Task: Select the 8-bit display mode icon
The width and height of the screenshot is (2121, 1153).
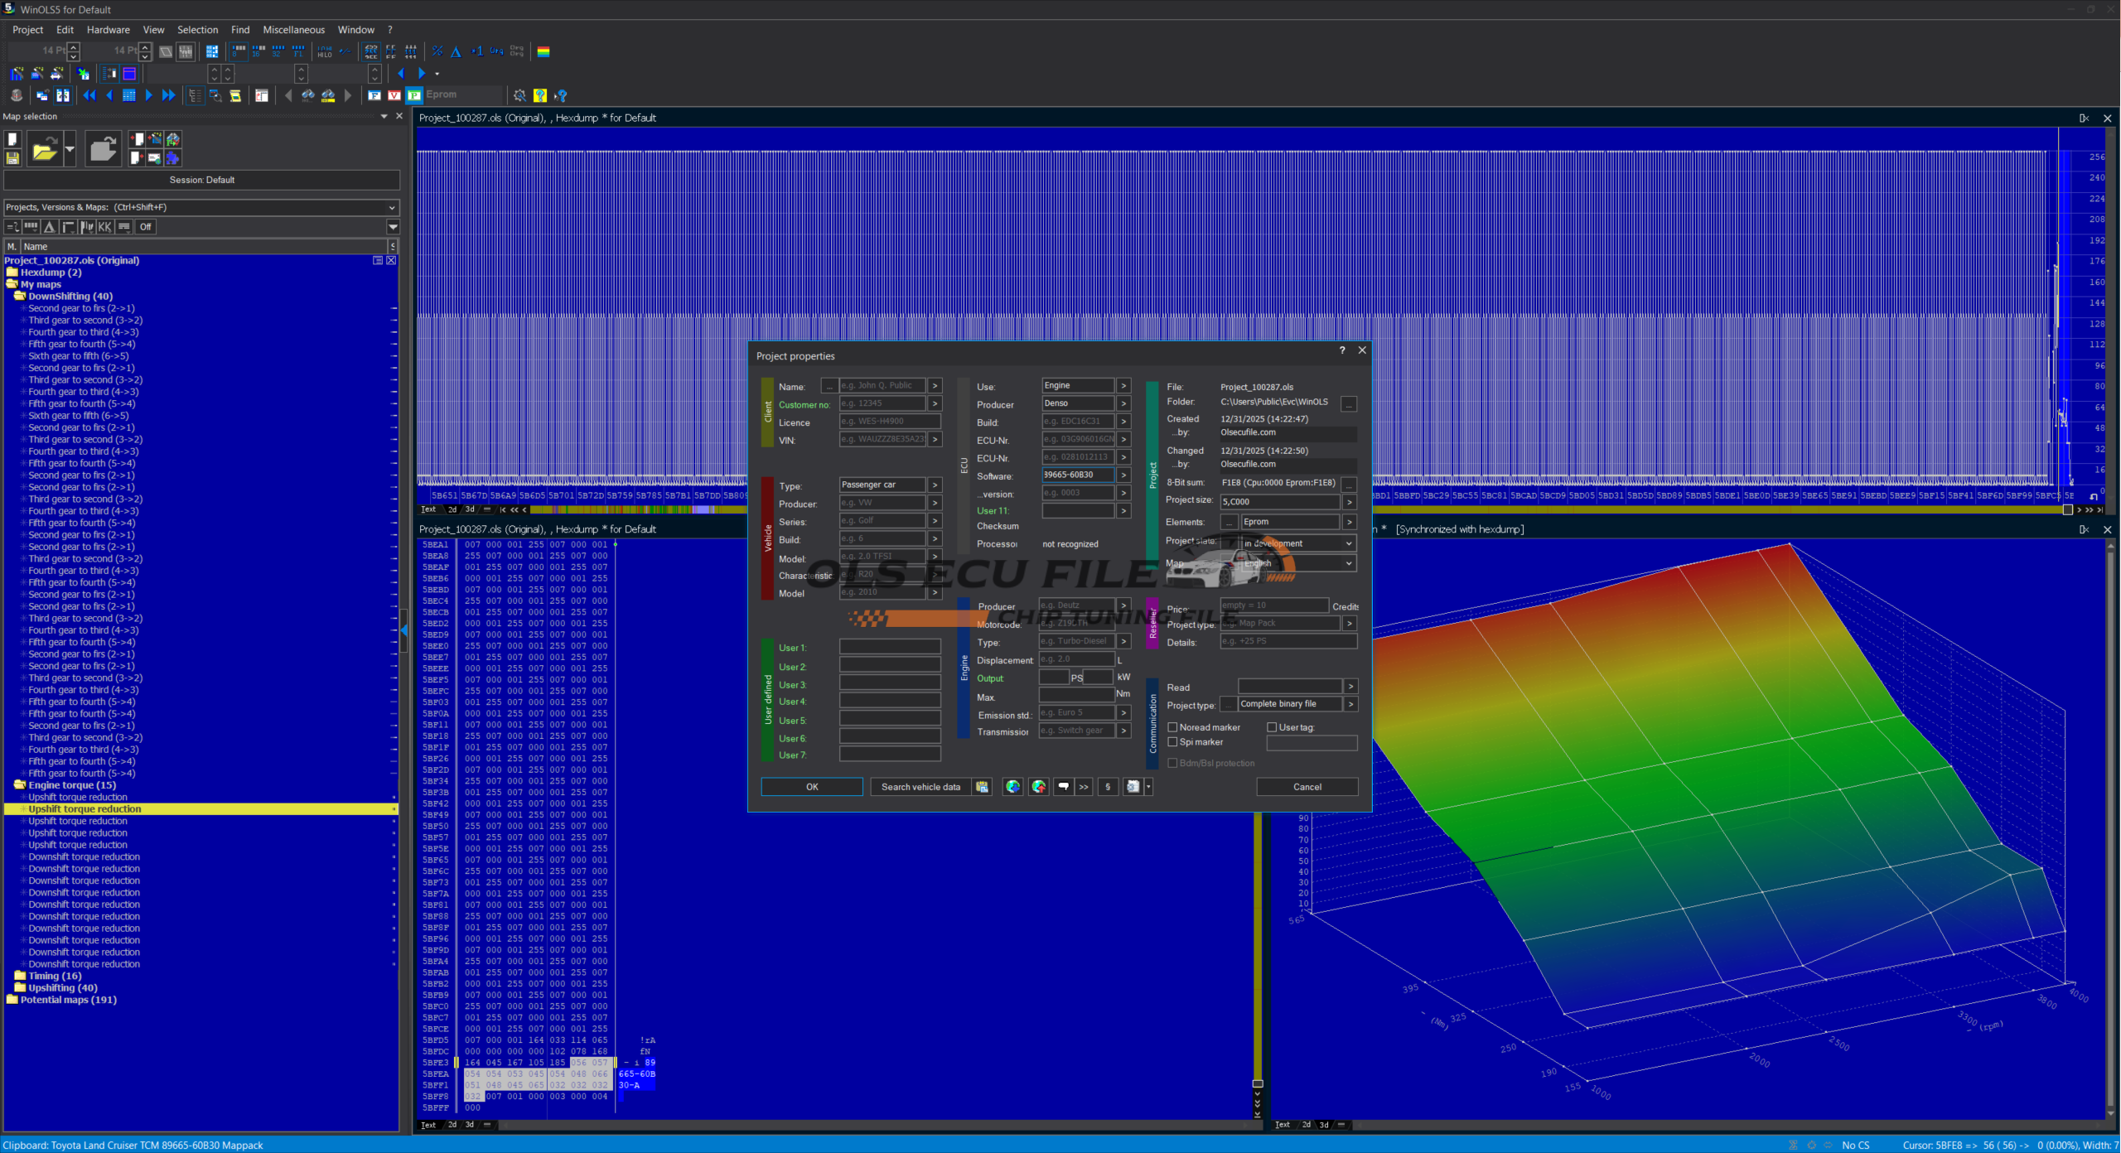Action: [x=239, y=51]
